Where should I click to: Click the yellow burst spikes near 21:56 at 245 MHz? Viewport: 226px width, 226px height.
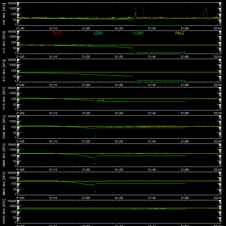pyautogui.click(x=206, y=13)
